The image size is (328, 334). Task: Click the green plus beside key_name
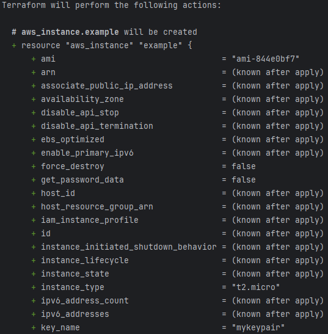point(34,327)
